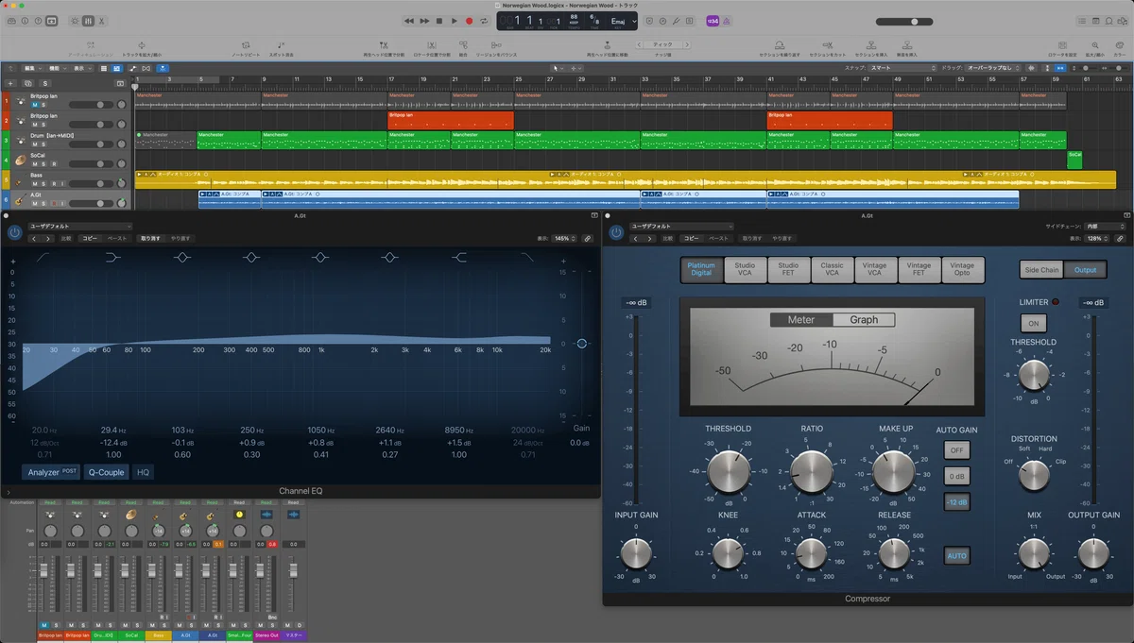Expand Channel EQ bottom disclosure arrow

(8, 491)
